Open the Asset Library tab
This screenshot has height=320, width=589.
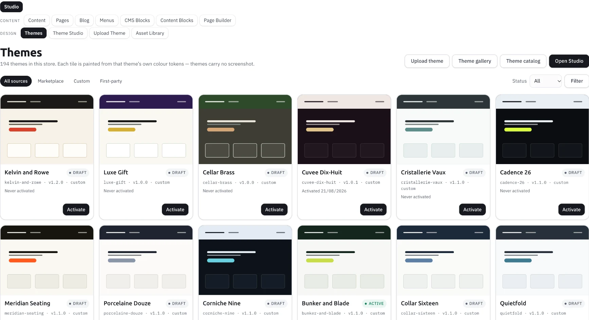point(150,33)
